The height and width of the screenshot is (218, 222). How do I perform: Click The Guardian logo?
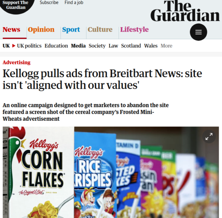pyautogui.click(x=185, y=11)
